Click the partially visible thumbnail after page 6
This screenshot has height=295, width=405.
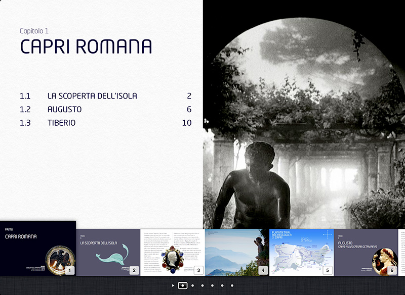[x=401, y=252]
